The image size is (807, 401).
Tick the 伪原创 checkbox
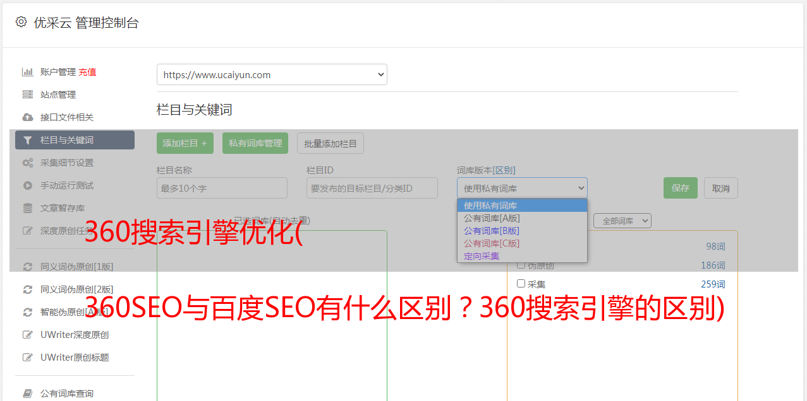coord(521,265)
